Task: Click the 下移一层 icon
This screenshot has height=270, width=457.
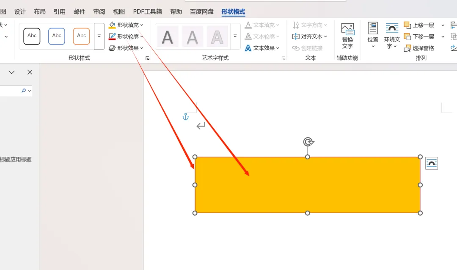Action: coord(407,36)
